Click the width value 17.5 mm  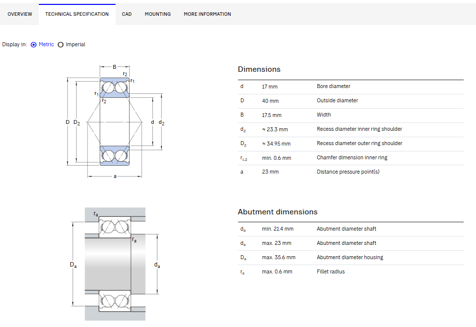(x=272, y=115)
